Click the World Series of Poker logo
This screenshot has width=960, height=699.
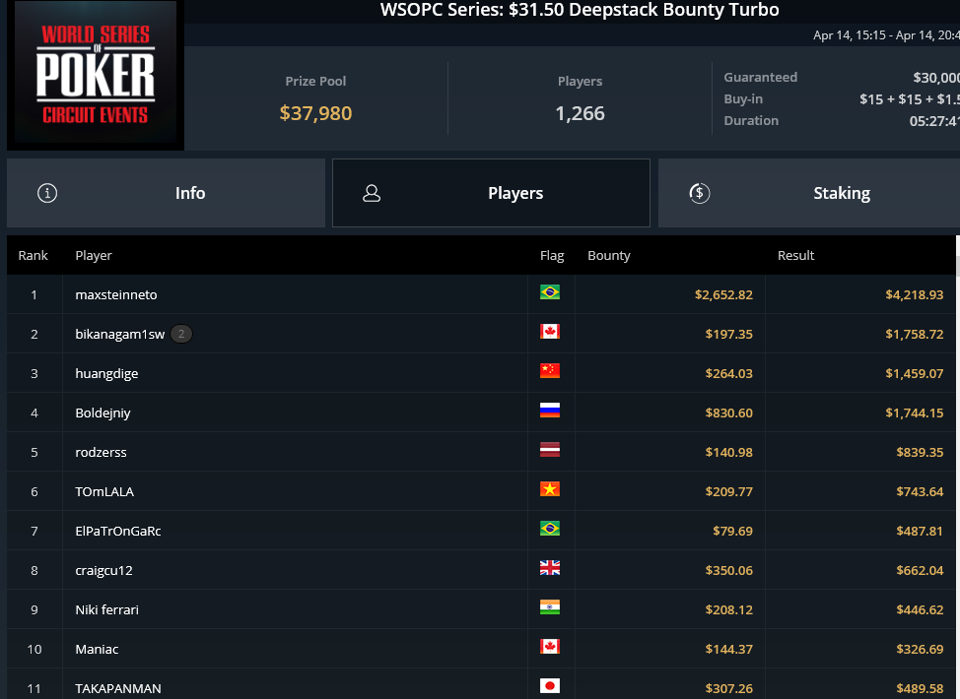pos(96,75)
